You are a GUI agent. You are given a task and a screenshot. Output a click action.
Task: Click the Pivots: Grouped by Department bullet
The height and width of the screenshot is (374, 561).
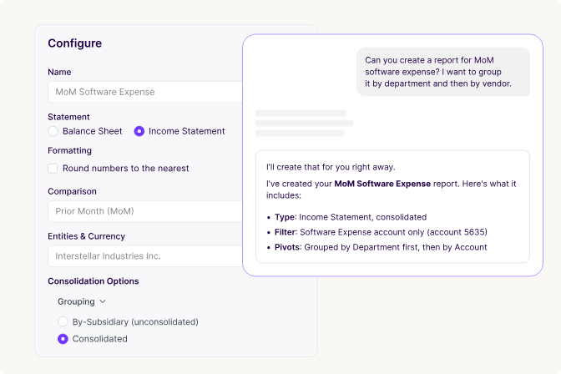tap(381, 247)
